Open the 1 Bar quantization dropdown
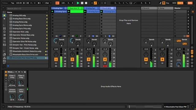196x110 pixels. pyautogui.click(x=48, y=3)
